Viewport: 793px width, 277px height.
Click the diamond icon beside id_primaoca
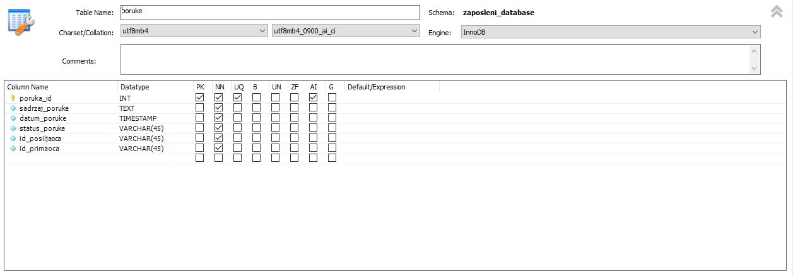(13, 149)
